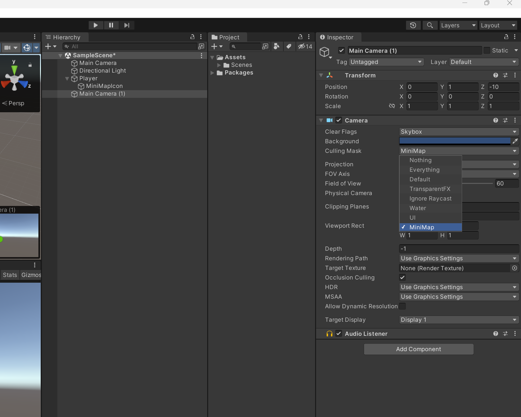
Task: Open the Layout dropdown in the toolbar
Action: tap(498, 25)
